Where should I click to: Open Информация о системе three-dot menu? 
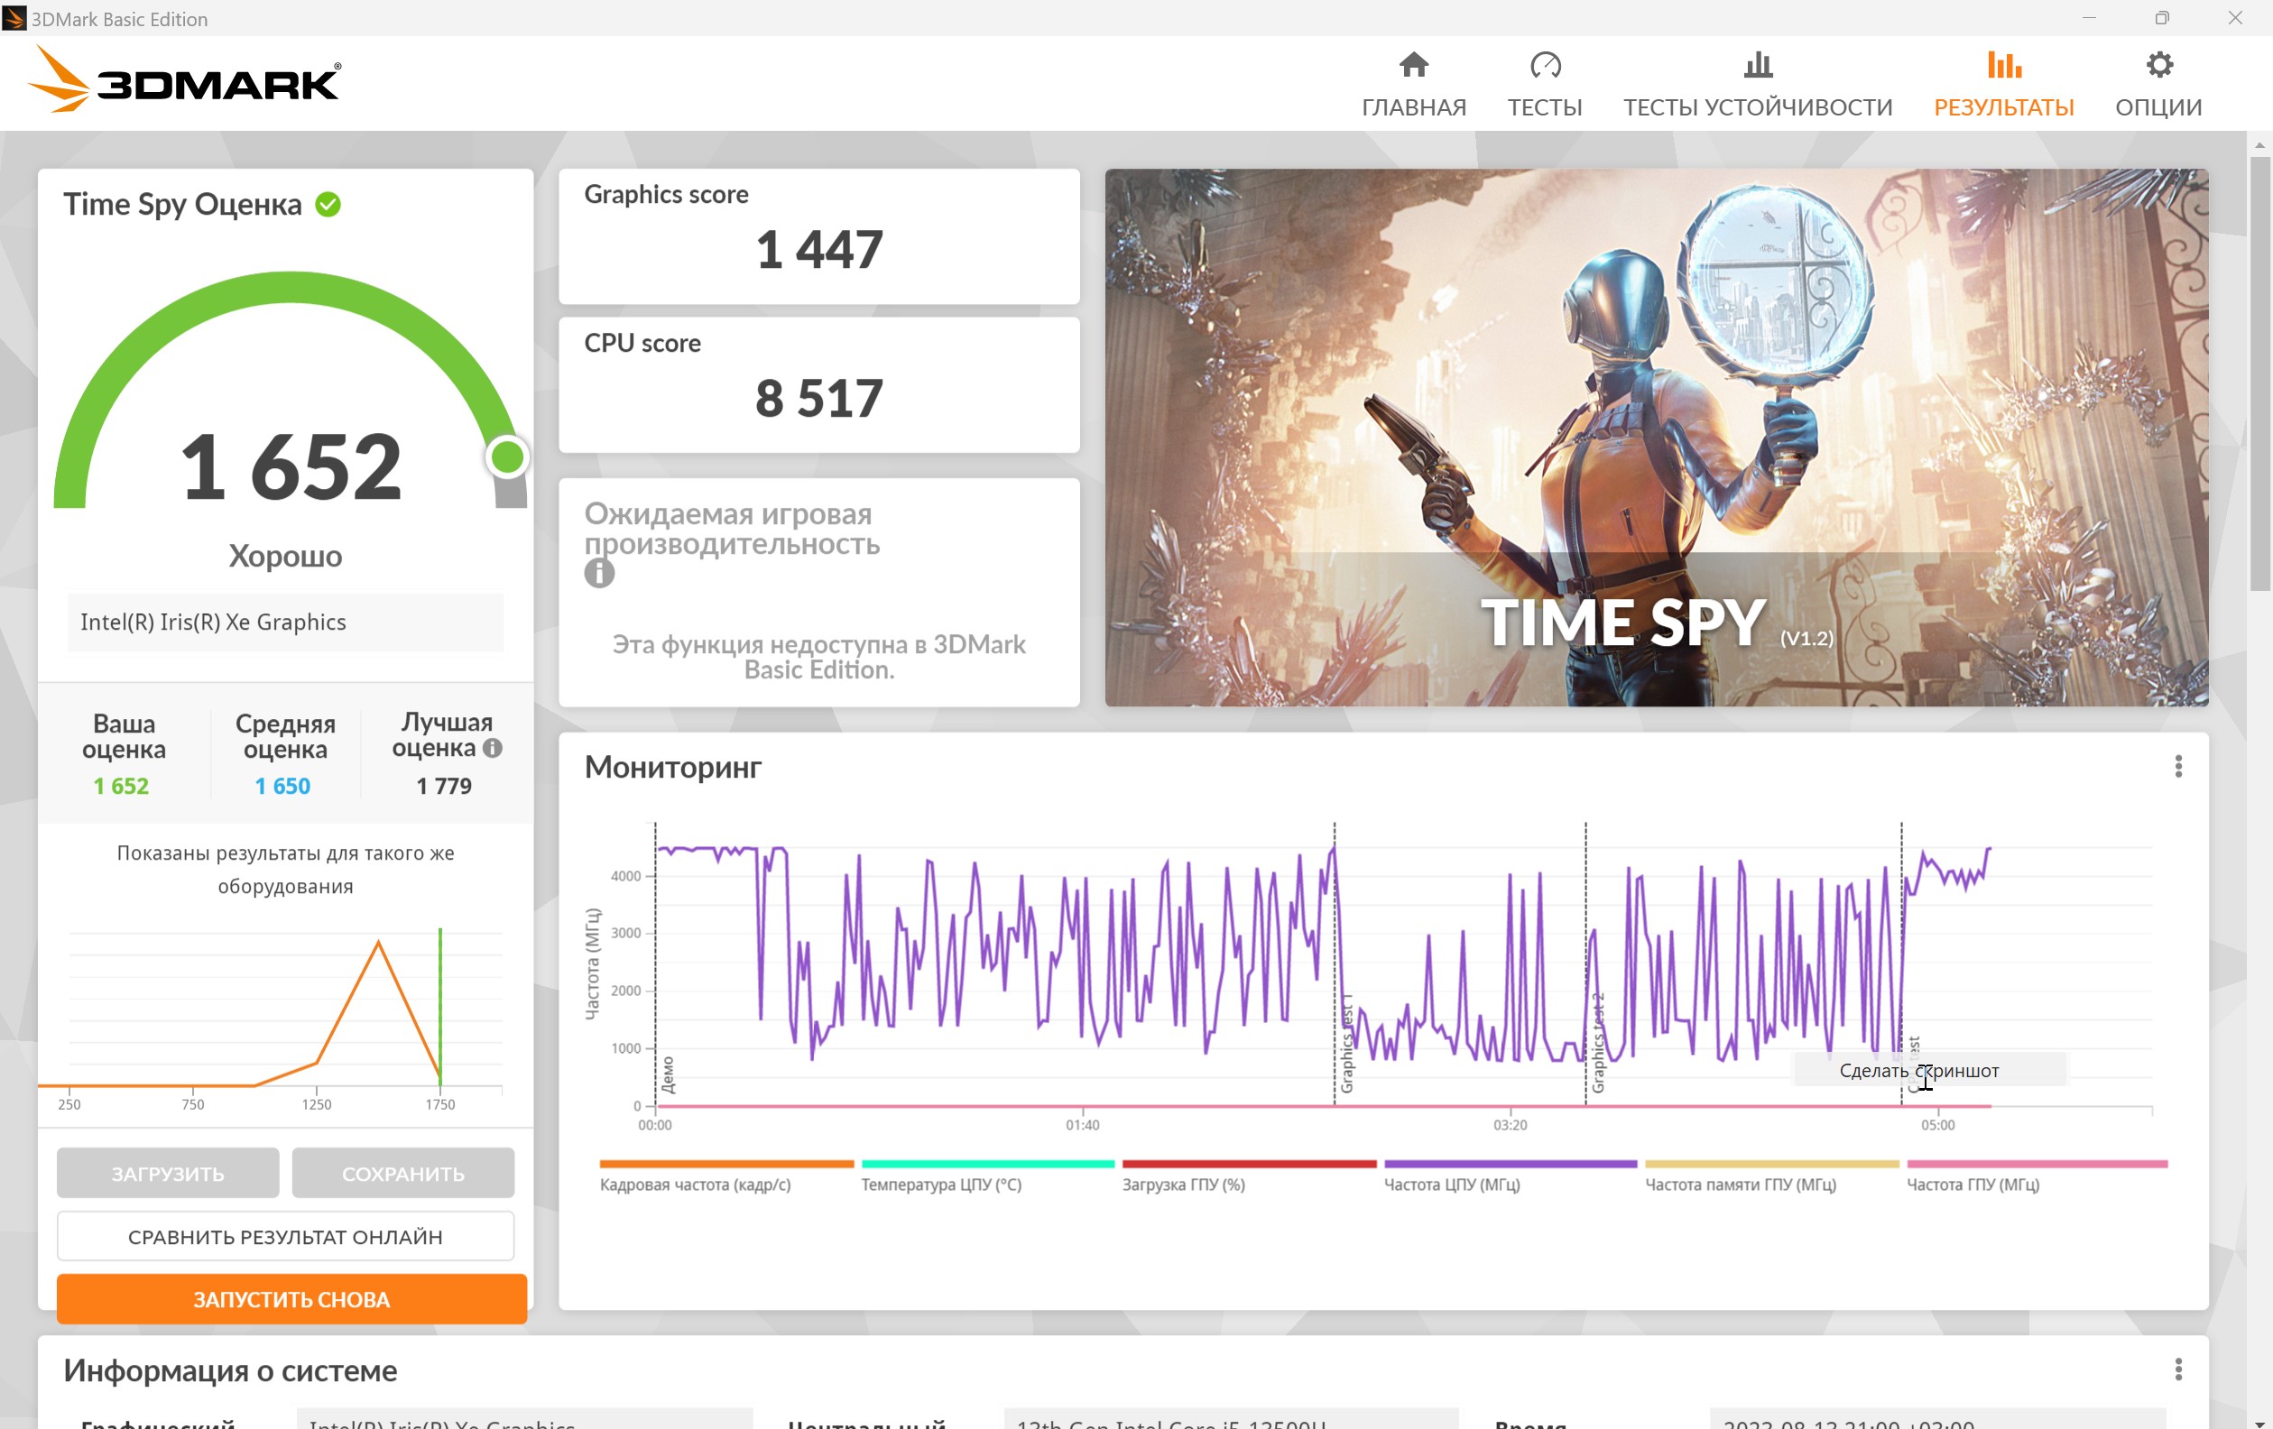click(2177, 1369)
